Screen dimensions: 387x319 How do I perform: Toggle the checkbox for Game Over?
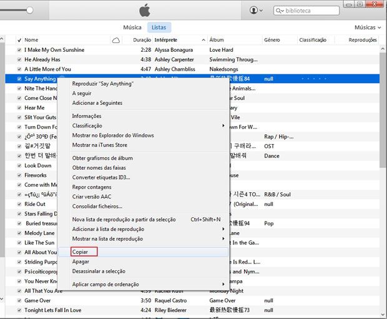pyautogui.click(x=19, y=301)
